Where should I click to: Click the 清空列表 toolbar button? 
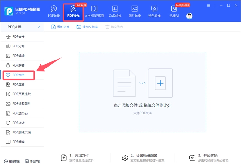tap(114, 27)
